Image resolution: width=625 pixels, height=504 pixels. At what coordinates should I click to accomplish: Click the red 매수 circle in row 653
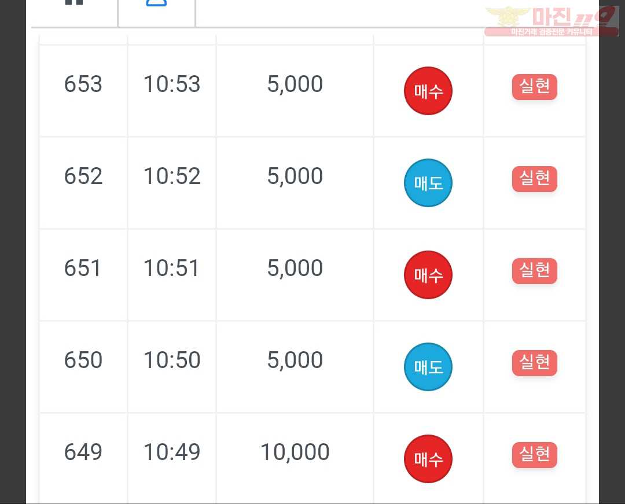click(x=428, y=91)
